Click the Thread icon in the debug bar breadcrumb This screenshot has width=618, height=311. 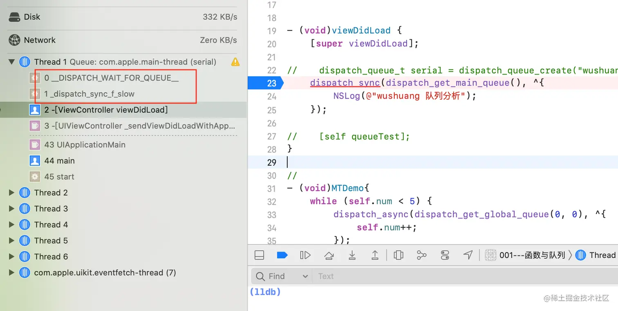click(x=580, y=255)
